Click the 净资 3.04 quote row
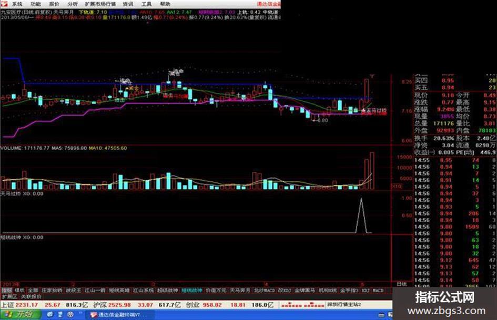 pos(434,146)
